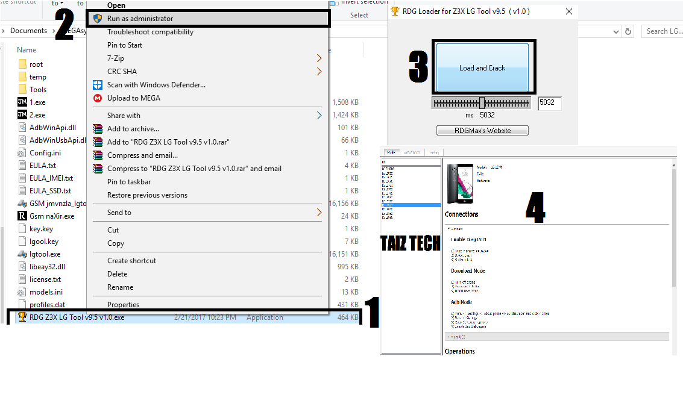Select the file named AdbWinUsbApi.dll
The width and height of the screenshot is (683, 412).
(57, 140)
